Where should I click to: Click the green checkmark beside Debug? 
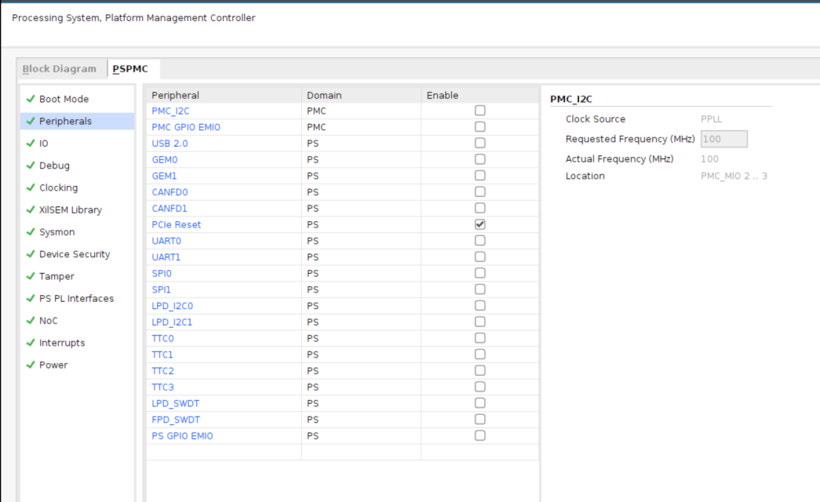[x=31, y=166]
